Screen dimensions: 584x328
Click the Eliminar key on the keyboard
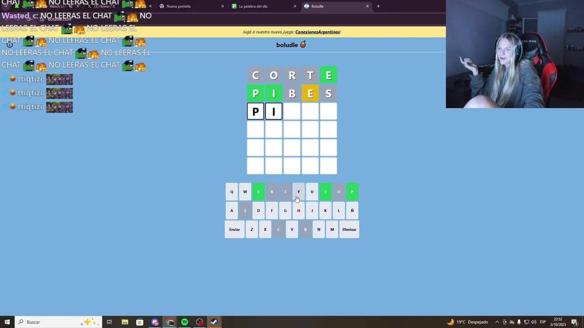tap(349, 230)
